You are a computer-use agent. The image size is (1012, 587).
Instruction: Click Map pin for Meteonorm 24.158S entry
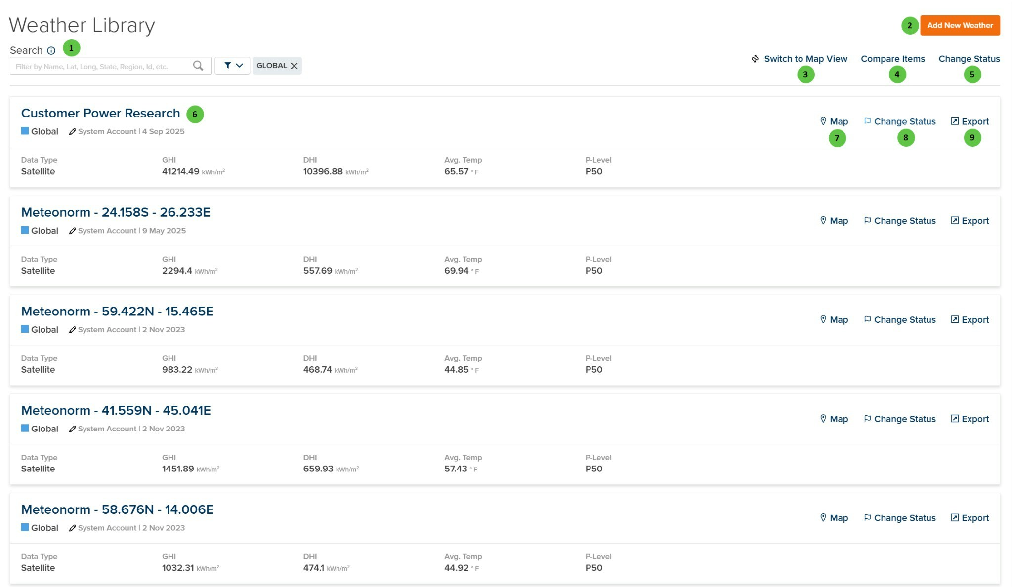[834, 221]
